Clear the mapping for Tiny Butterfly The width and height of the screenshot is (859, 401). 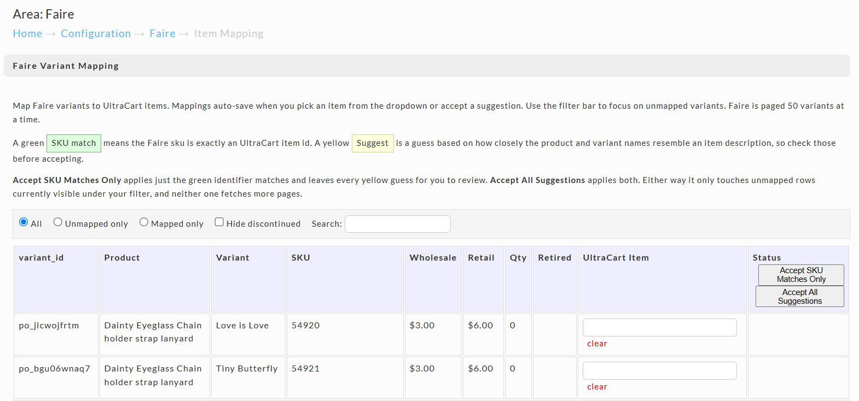pos(597,387)
